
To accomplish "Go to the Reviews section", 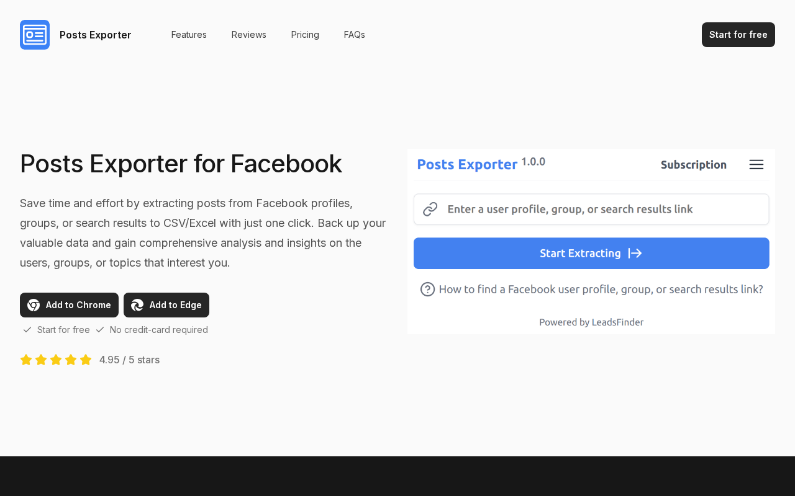I will coord(249,35).
